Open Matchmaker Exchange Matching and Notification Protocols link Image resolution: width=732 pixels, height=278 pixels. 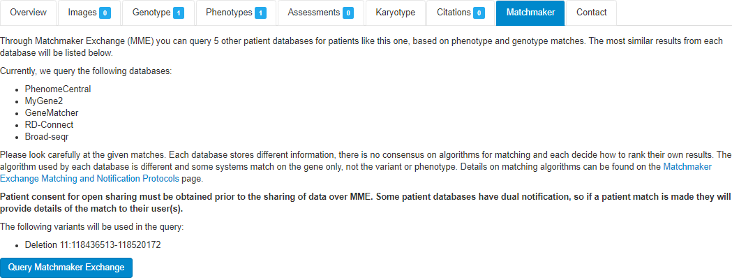click(x=356, y=173)
